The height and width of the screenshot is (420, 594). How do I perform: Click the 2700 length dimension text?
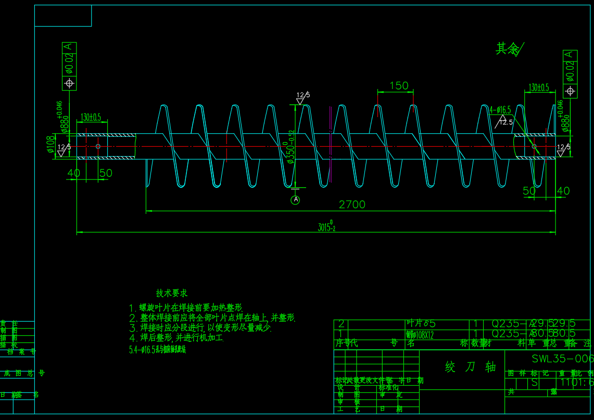point(352,205)
